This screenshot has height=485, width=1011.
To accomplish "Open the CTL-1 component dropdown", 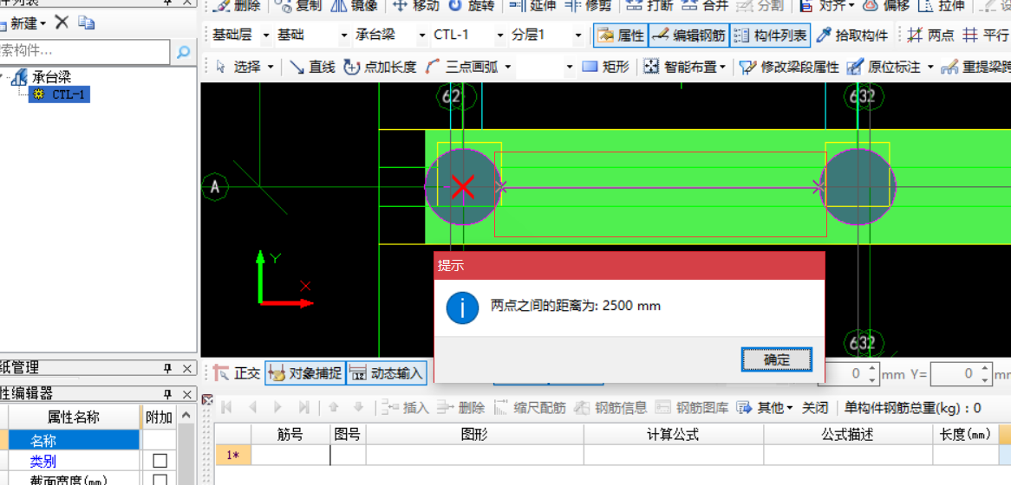I will [x=500, y=36].
